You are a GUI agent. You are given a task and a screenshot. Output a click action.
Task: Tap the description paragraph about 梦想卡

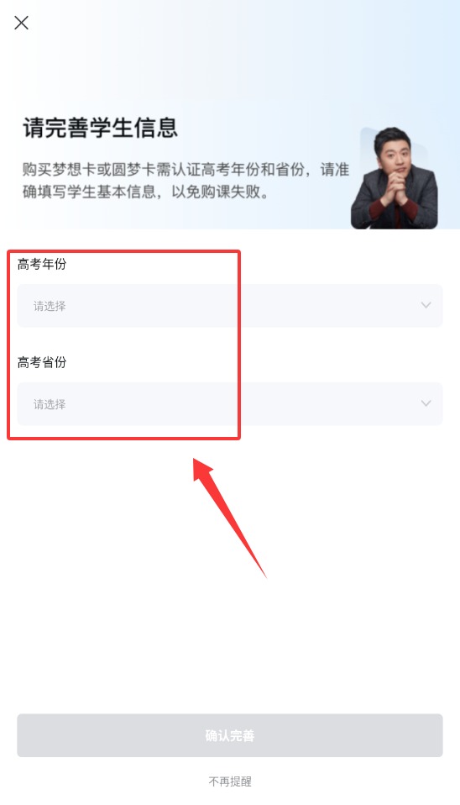(x=186, y=180)
